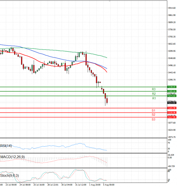
Task: Click the 23 Jul 00:00 time label
Action: [x=11, y=185]
